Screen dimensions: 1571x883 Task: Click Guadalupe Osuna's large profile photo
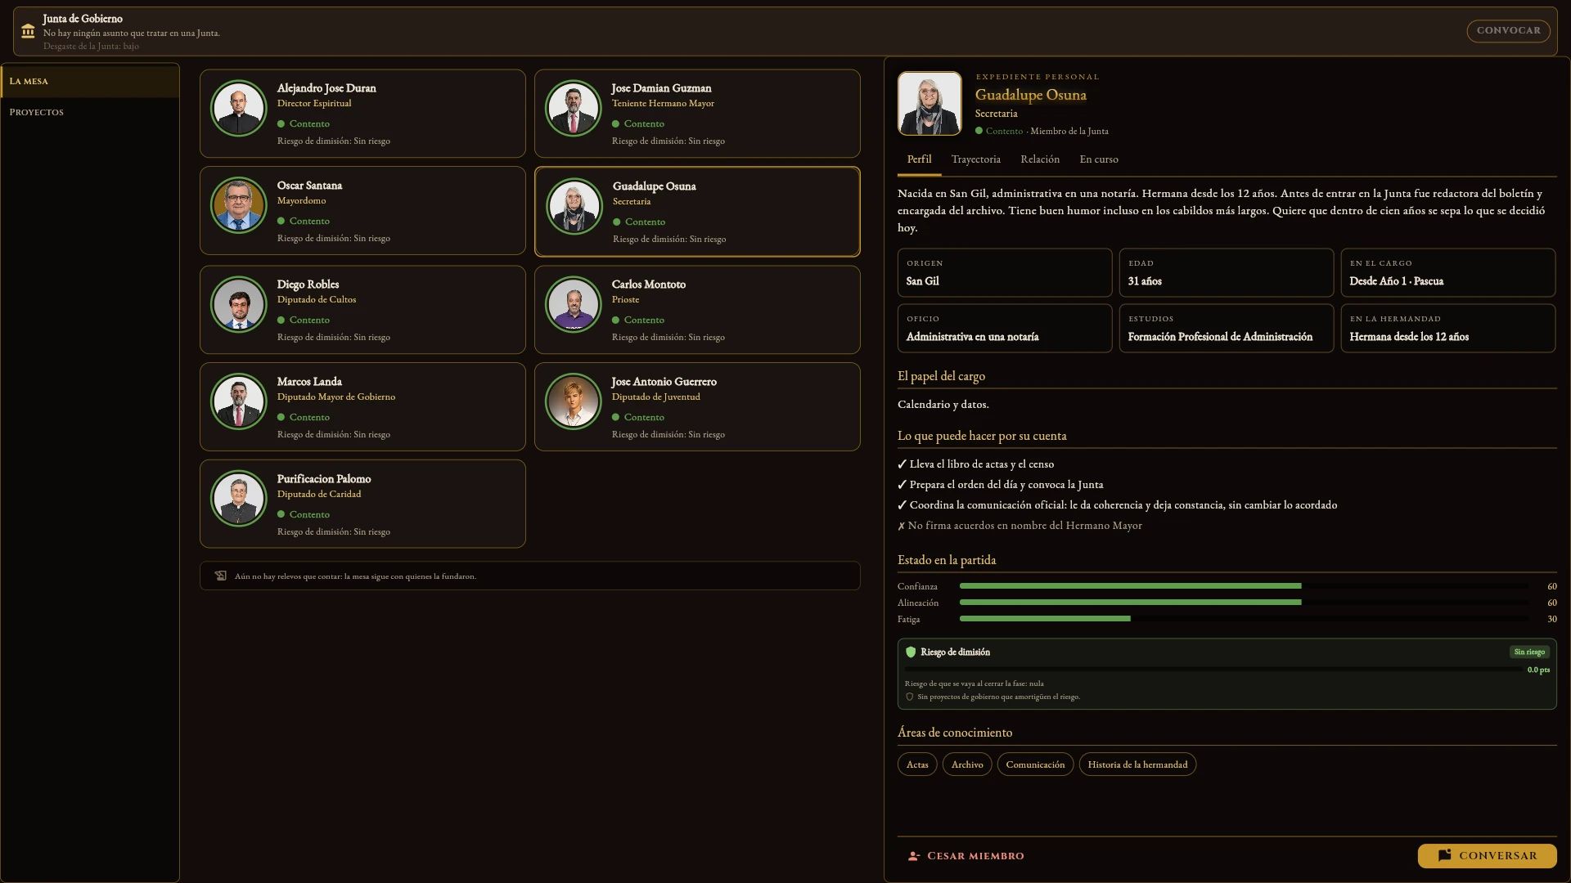click(x=930, y=103)
